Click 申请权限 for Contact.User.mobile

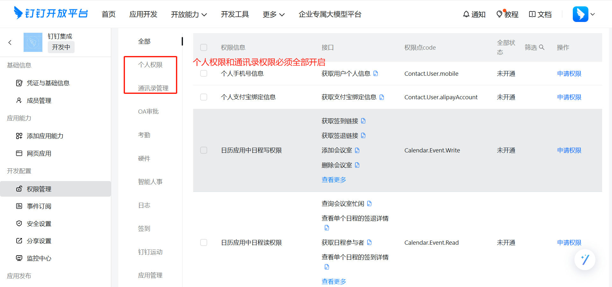click(x=569, y=73)
